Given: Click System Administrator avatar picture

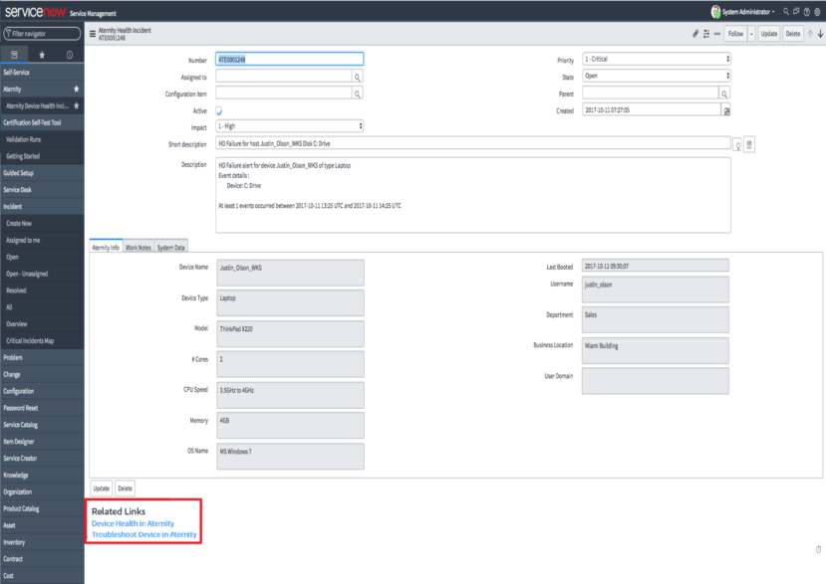Looking at the screenshot, I should (715, 12).
